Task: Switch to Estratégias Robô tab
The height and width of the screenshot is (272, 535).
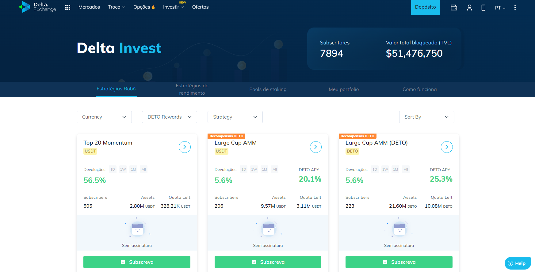Action: click(x=116, y=89)
